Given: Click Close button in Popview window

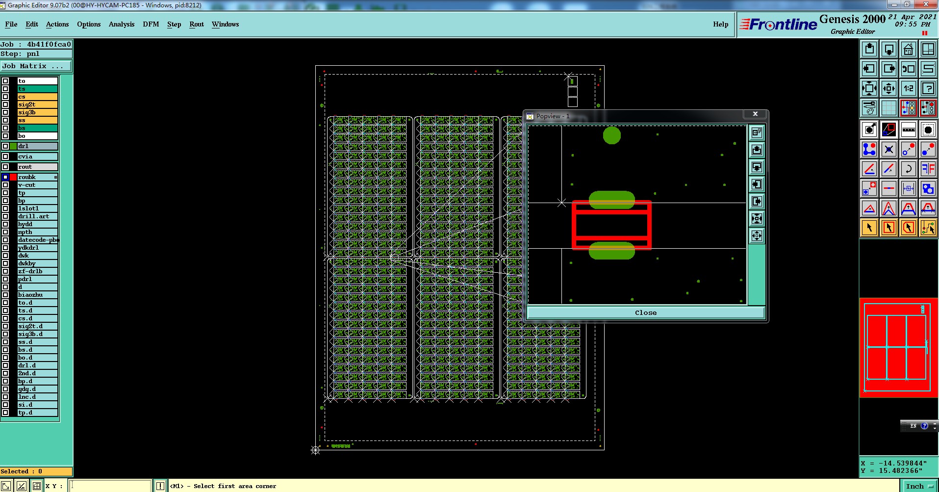Looking at the screenshot, I should pyautogui.click(x=645, y=312).
